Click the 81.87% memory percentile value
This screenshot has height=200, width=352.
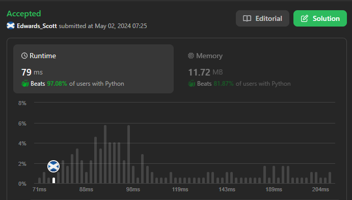click(x=224, y=84)
